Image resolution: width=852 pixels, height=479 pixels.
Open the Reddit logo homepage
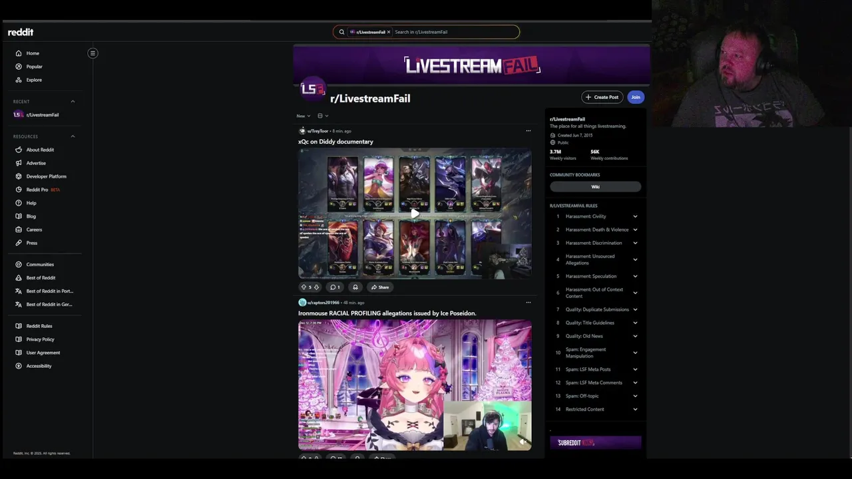(21, 32)
